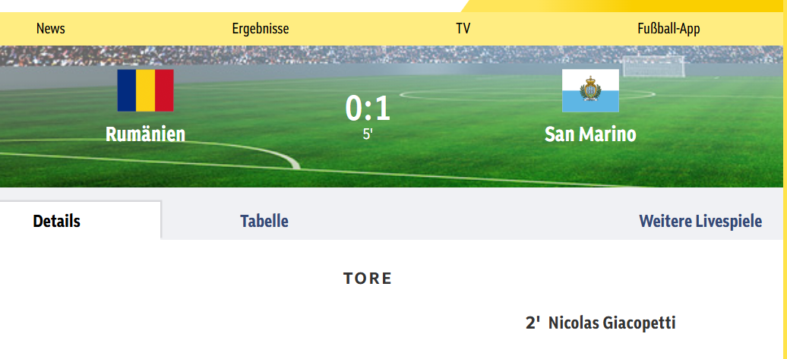Click the Romania flag icon
Viewport: 787px width, 359px height.
[x=145, y=90]
